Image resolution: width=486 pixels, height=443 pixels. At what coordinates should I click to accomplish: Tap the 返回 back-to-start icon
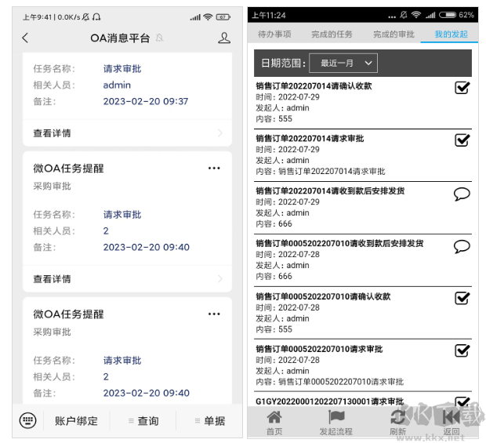tap(452, 417)
